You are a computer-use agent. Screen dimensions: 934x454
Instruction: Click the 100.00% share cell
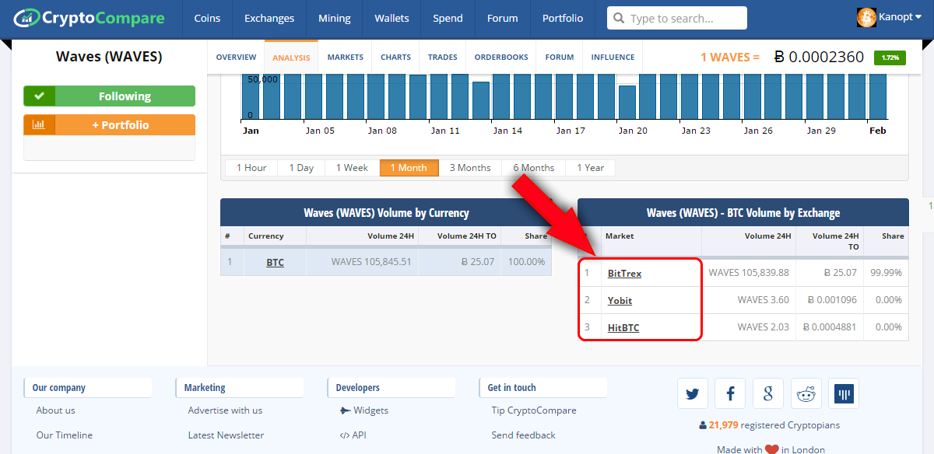525,262
